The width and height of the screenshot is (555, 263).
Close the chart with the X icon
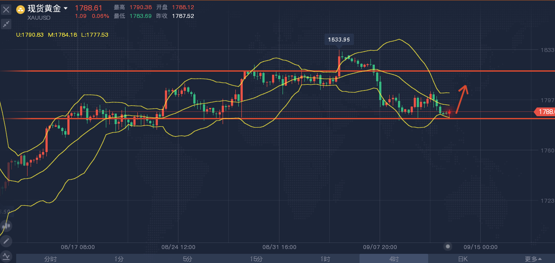(6, 9)
